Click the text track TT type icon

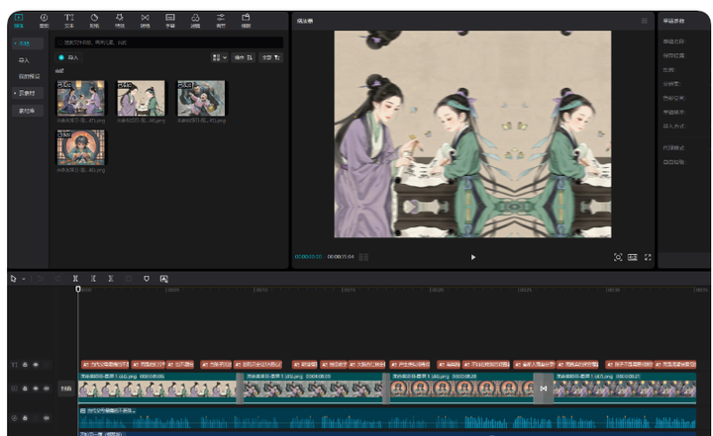pos(14,364)
